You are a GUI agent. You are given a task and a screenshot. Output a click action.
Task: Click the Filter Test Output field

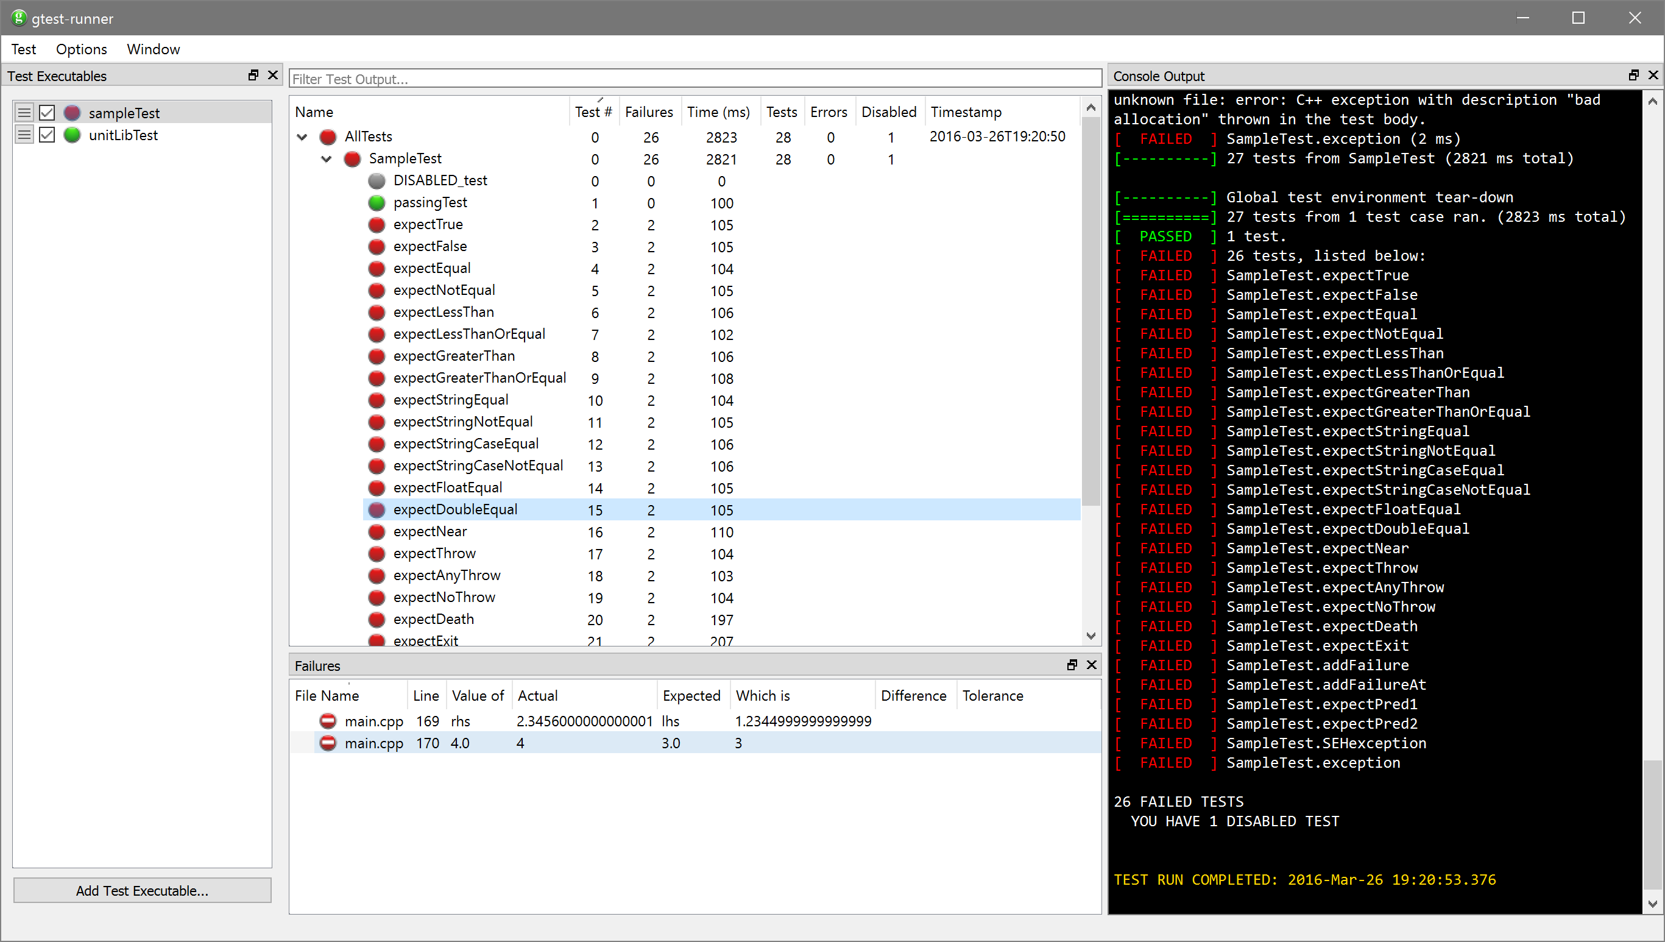695,79
